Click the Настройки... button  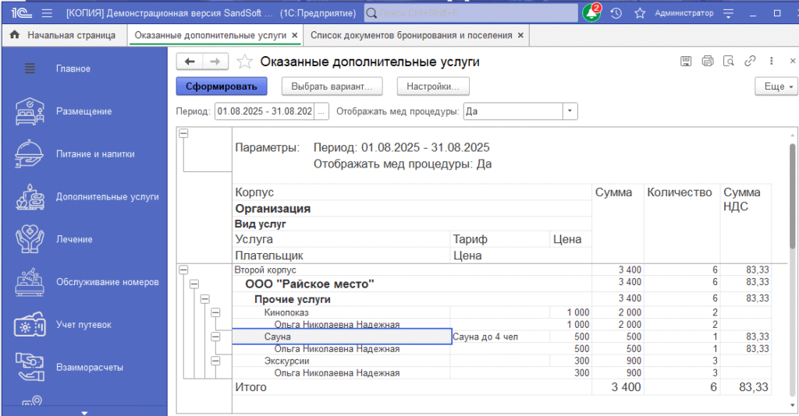click(x=433, y=86)
